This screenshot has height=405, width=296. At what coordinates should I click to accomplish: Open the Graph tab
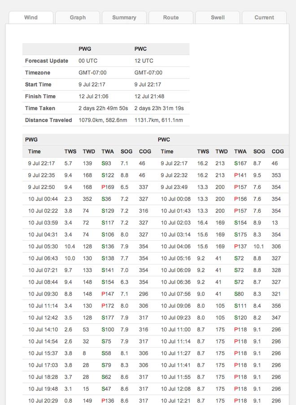click(x=78, y=18)
